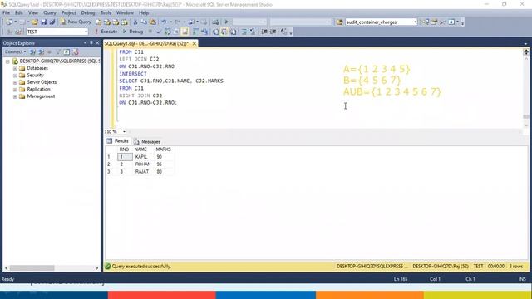Open the editor zoom percentage dropdown
Viewport: 532px width, 299px height.
(124, 131)
